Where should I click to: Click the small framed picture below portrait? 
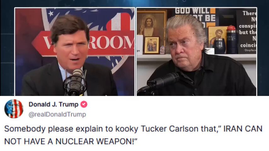[x=152, y=45]
